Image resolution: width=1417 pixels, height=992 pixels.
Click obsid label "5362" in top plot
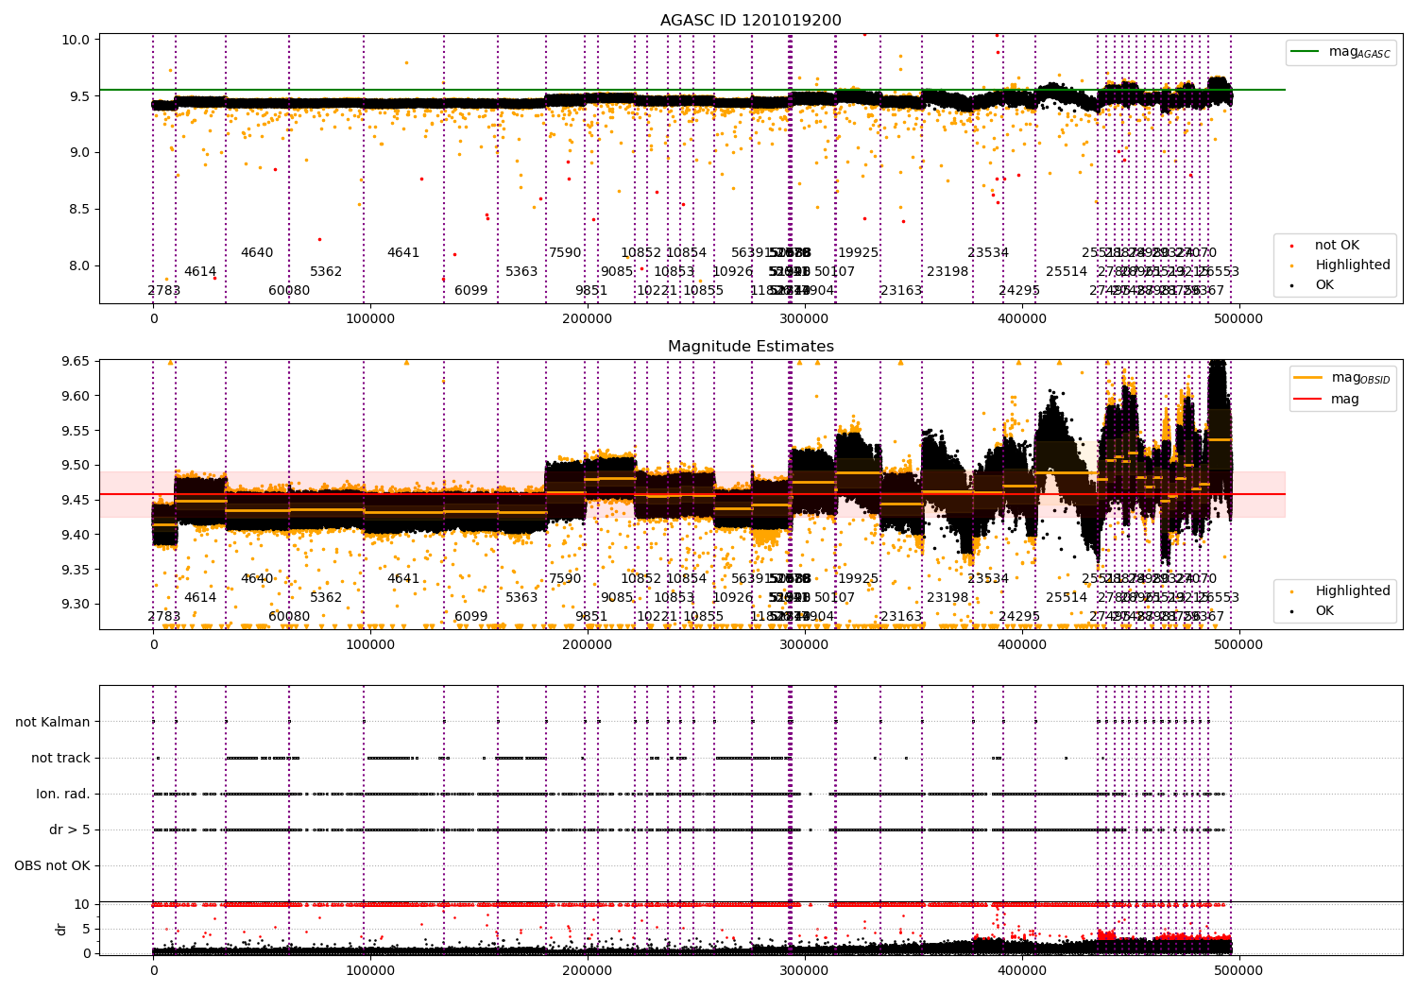point(326,272)
